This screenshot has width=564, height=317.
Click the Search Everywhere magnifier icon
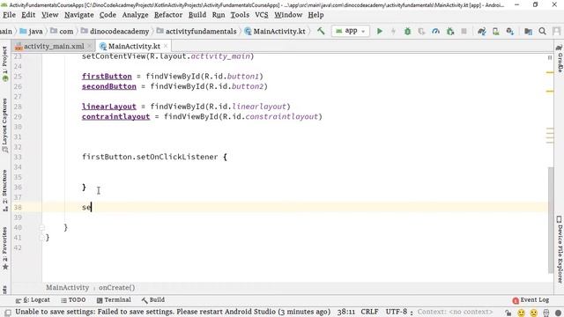pyautogui.click(x=543, y=32)
